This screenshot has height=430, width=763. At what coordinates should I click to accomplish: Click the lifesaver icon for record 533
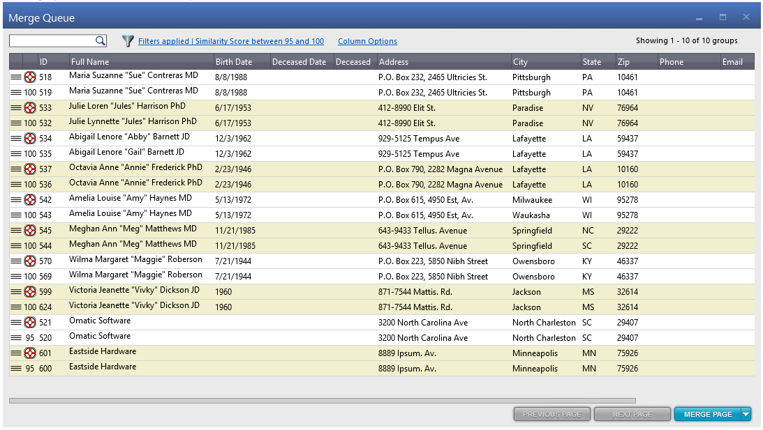tap(30, 107)
